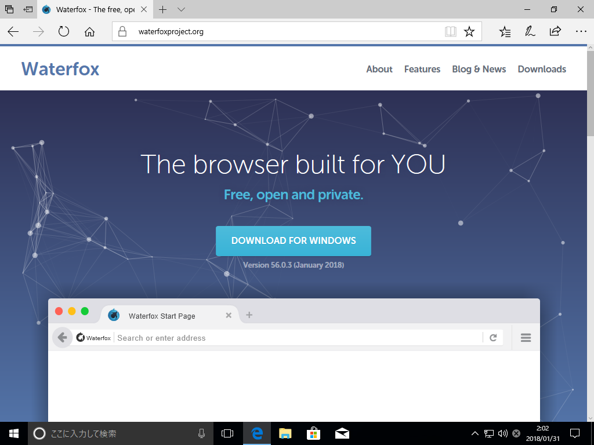Open a new tab with plus icon
594x445 pixels.
click(x=162, y=9)
